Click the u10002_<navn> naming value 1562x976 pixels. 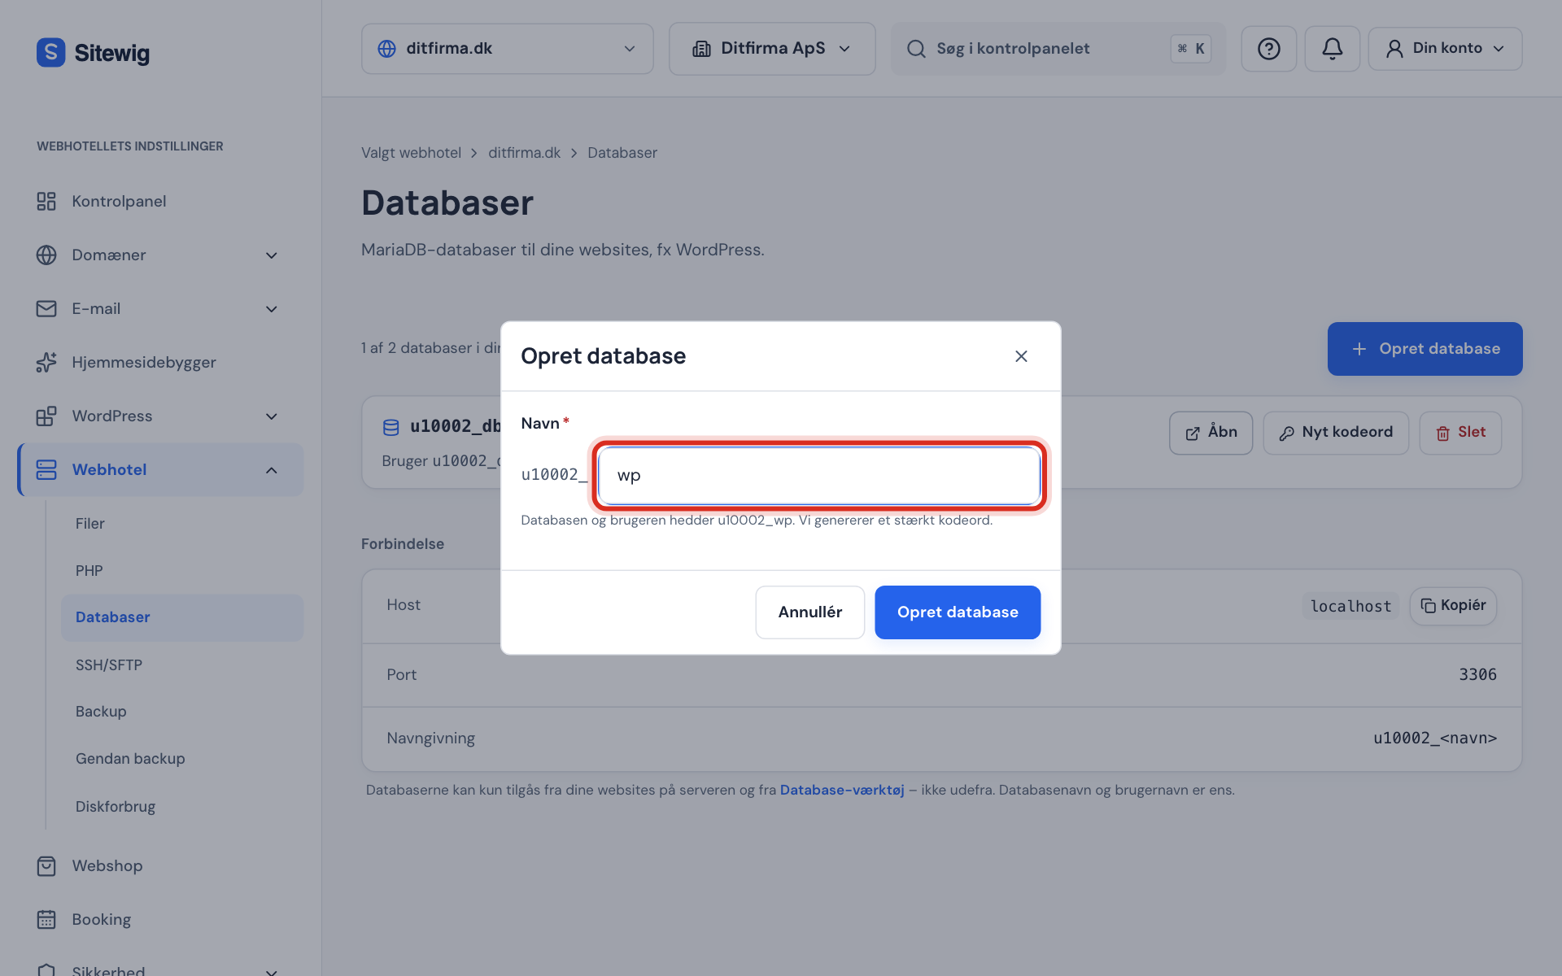click(x=1435, y=739)
